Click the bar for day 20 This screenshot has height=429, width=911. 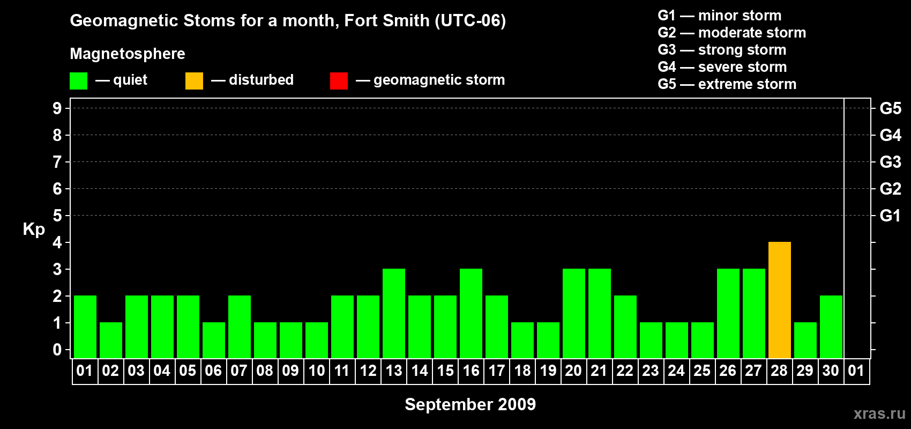573,313
